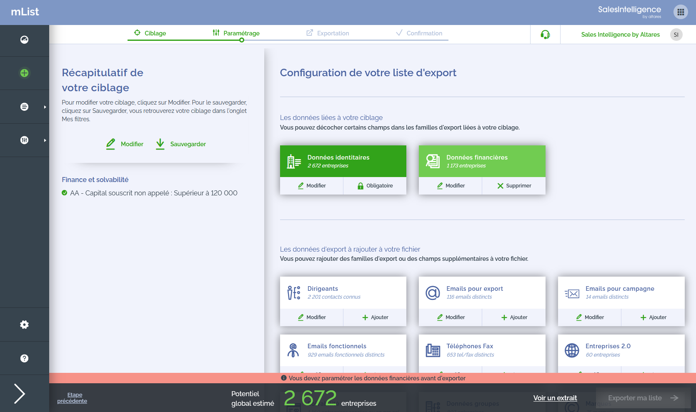Click Sauvegarder to save the ciblage
Screen dimensions: 696x412
tap(180, 144)
